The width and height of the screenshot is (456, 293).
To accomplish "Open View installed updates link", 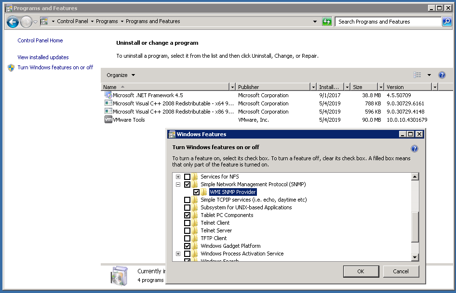I will [x=43, y=57].
